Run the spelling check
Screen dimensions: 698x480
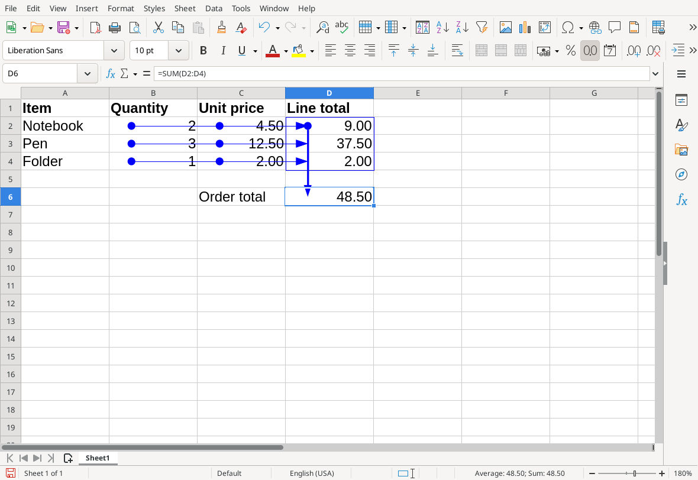point(342,28)
